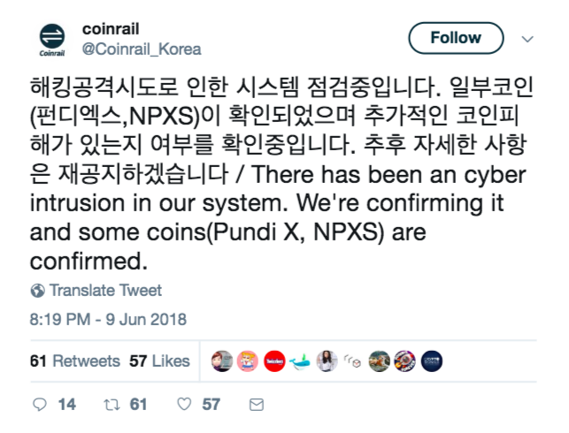
Task: Open the rocket-themed liker avatar
Action: tap(405, 361)
